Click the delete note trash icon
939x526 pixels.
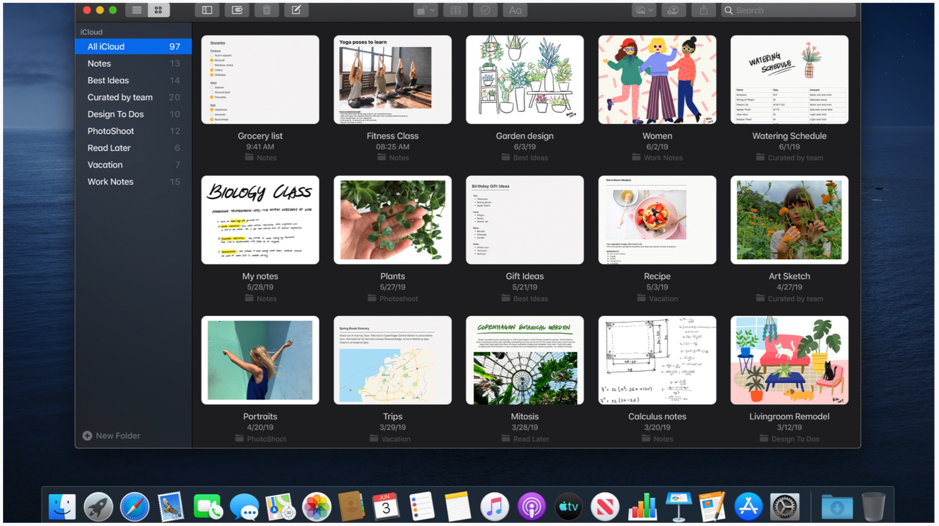coord(266,10)
